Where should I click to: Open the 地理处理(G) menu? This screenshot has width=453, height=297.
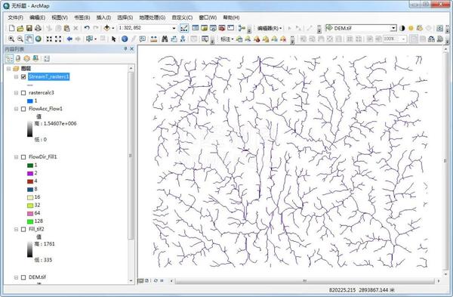coord(153,17)
